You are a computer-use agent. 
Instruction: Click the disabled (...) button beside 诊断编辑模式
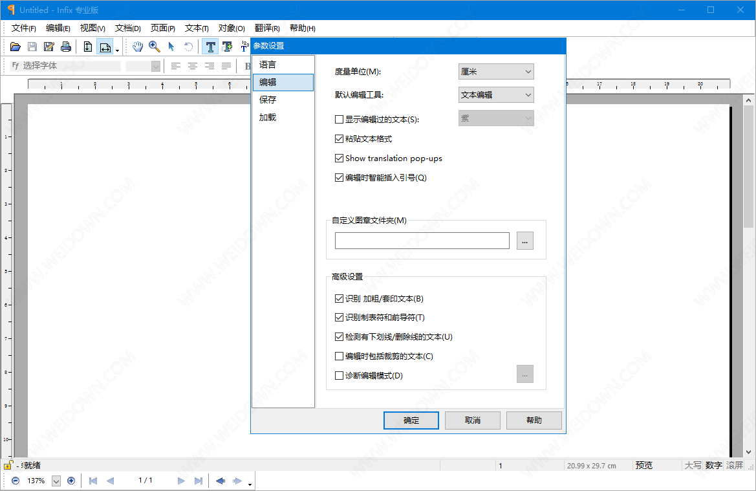(525, 375)
